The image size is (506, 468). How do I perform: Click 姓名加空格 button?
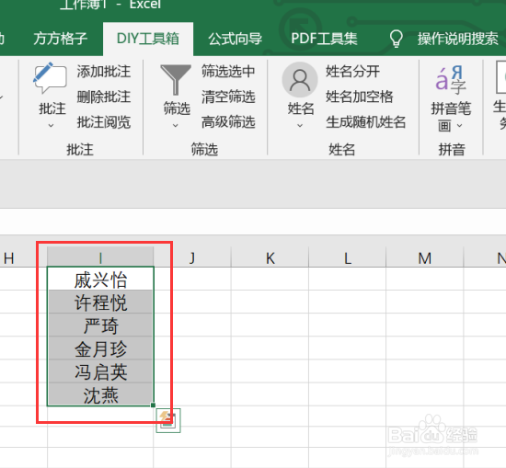359,97
